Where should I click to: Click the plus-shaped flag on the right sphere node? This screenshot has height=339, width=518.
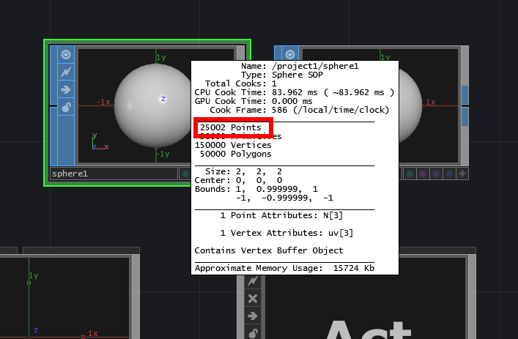pyautogui.click(x=462, y=174)
